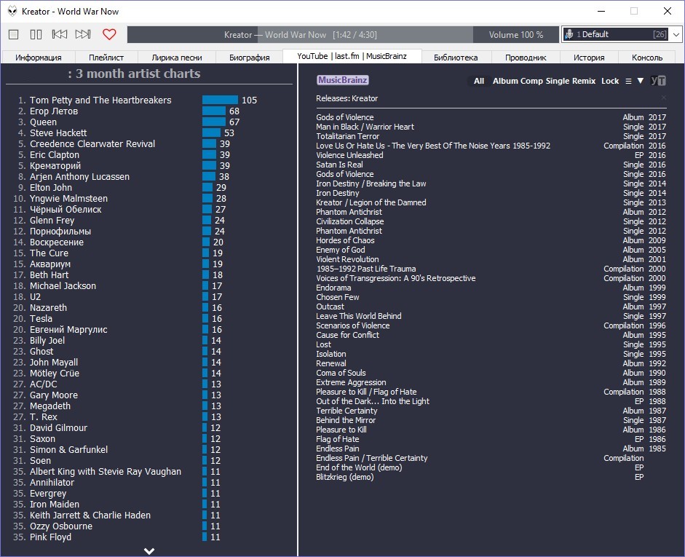
Task: Skip to the next track
Action: coord(83,34)
